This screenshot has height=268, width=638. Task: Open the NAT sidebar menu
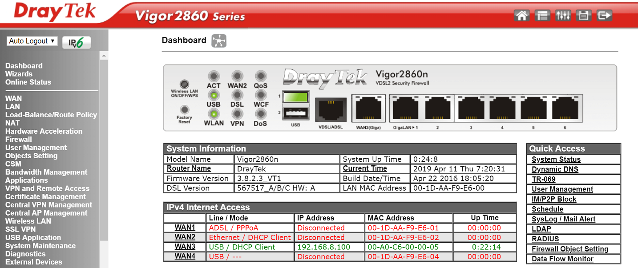pyautogui.click(x=12, y=123)
